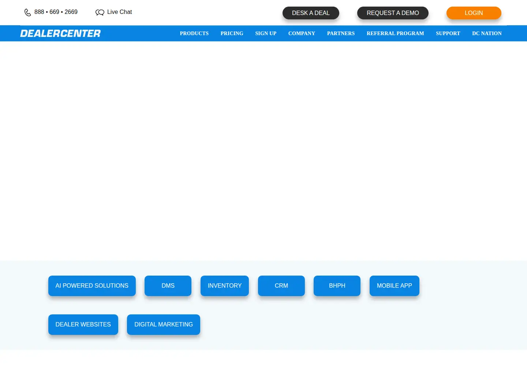Select the INVENTORY button
This screenshot has width=527, height=366.
[225, 286]
